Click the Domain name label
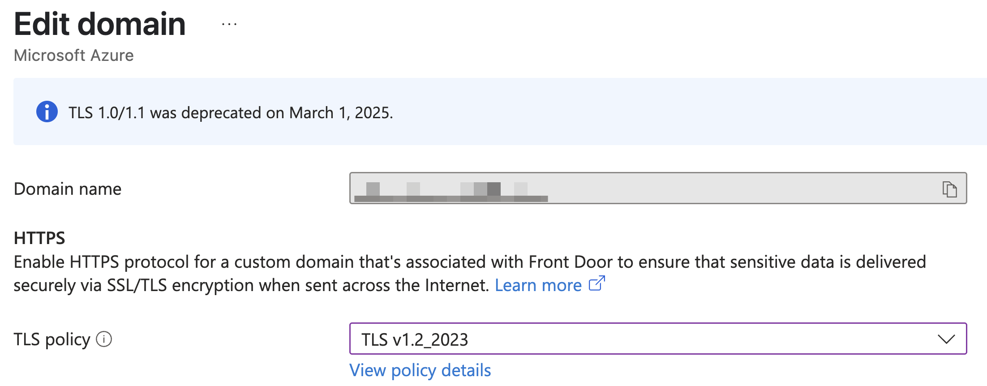Image resolution: width=987 pixels, height=386 pixels. (68, 189)
